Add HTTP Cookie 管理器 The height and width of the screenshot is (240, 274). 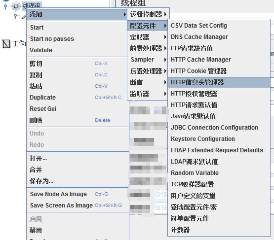pyautogui.click(x=219, y=71)
